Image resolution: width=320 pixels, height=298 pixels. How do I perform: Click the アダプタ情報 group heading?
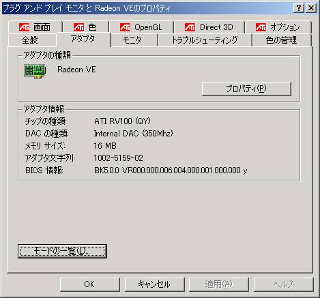(44, 109)
